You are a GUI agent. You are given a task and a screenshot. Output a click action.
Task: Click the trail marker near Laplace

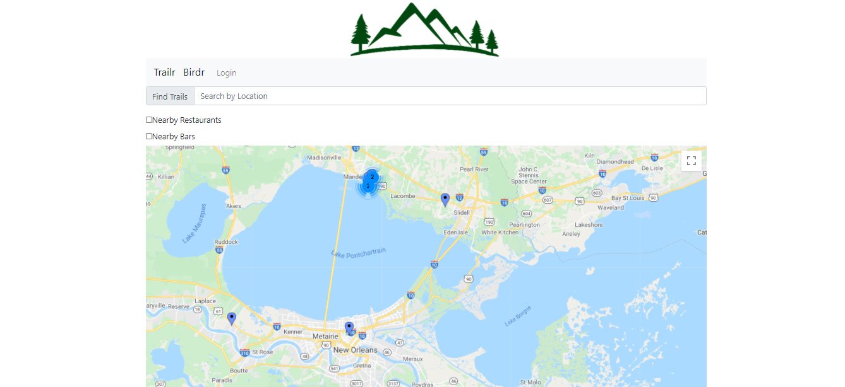pyautogui.click(x=232, y=319)
